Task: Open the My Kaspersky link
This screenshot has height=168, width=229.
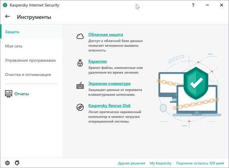Action: coord(161,163)
